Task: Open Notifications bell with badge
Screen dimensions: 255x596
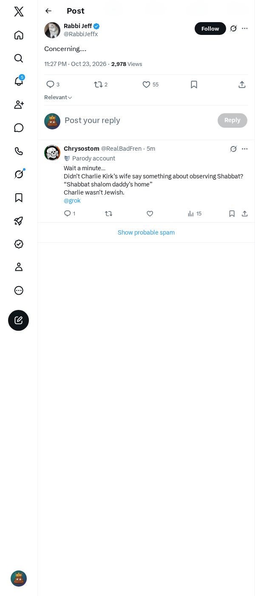Action: coord(19,81)
